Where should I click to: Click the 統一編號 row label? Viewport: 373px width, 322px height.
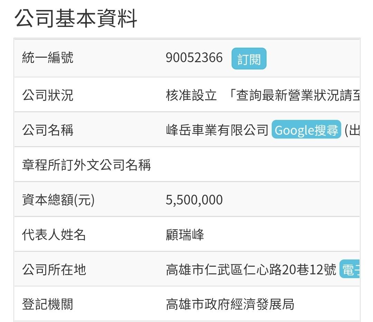(x=48, y=58)
